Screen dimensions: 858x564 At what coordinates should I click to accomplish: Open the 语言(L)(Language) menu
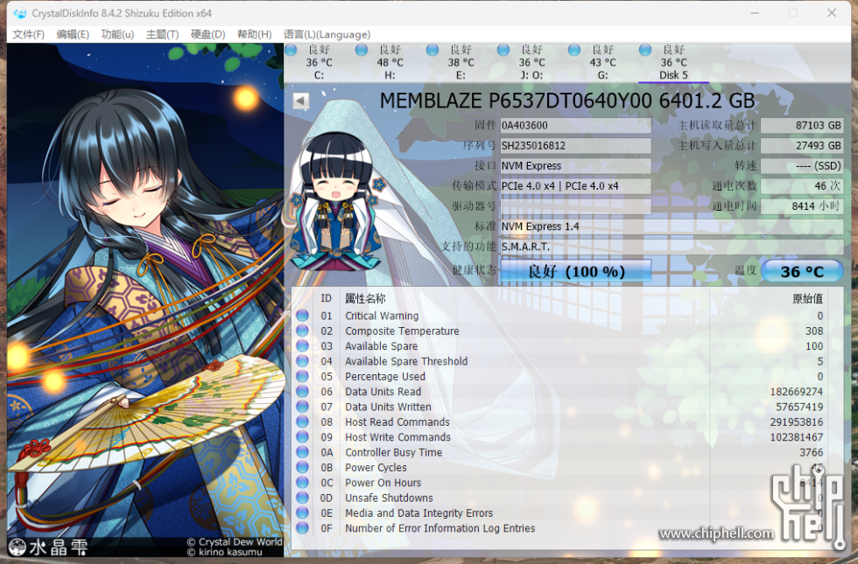pyautogui.click(x=327, y=34)
